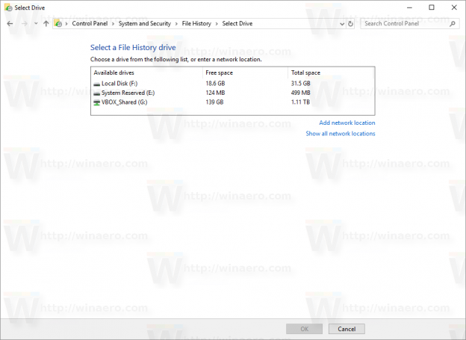Viewport: 466px width, 340px height.
Task: Click the Forward navigation arrow
Action: point(23,24)
